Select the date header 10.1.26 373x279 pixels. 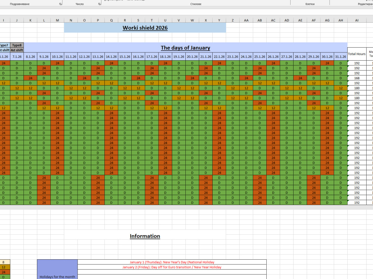(57, 57)
